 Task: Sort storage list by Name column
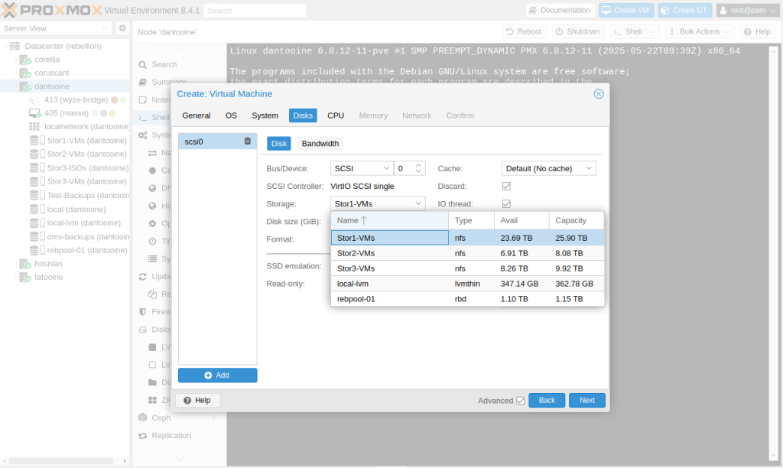click(389, 220)
